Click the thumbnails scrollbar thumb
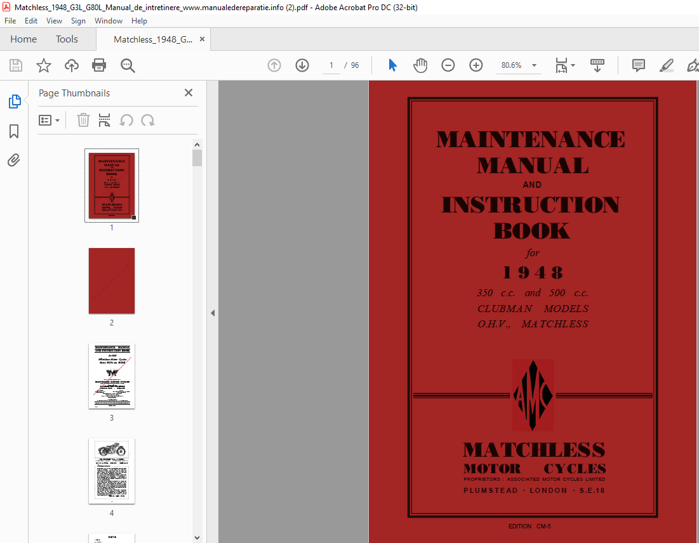This screenshot has height=543, width=699. pos(197,158)
